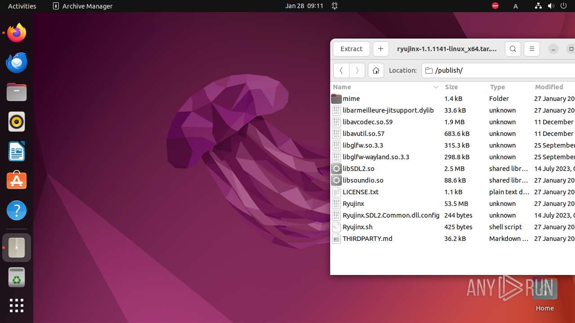
Task: Select libSDL2.so gear icon
Action: (x=336, y=169)
